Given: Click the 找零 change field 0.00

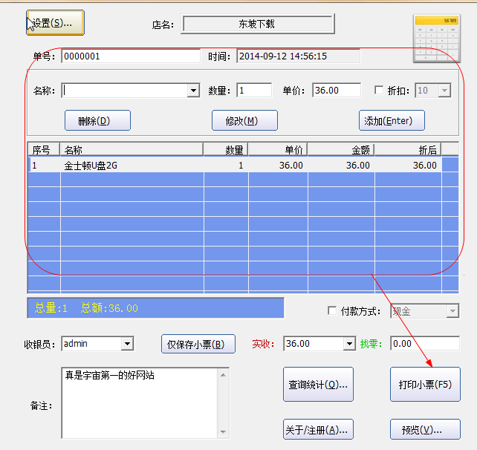Looking at the screenshot, I should pyautogui.click(x=425, y=344).
